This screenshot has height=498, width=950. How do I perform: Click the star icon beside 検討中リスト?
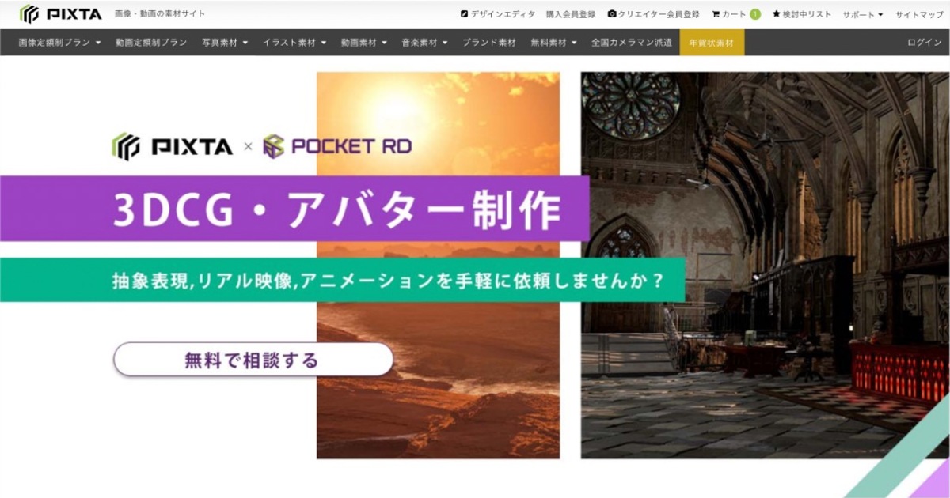click(x=774, y=13)
